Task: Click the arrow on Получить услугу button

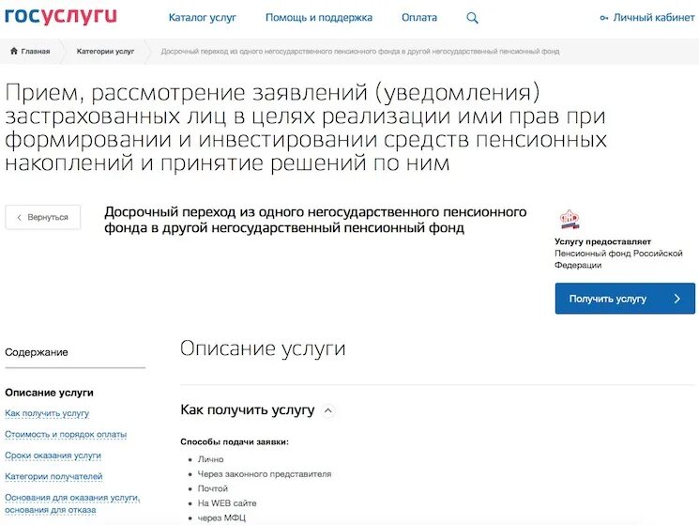Action: pyautogui.click(x=677, y=299)
